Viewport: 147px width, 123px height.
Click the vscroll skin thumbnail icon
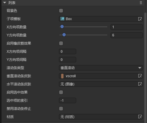point(62,76)
